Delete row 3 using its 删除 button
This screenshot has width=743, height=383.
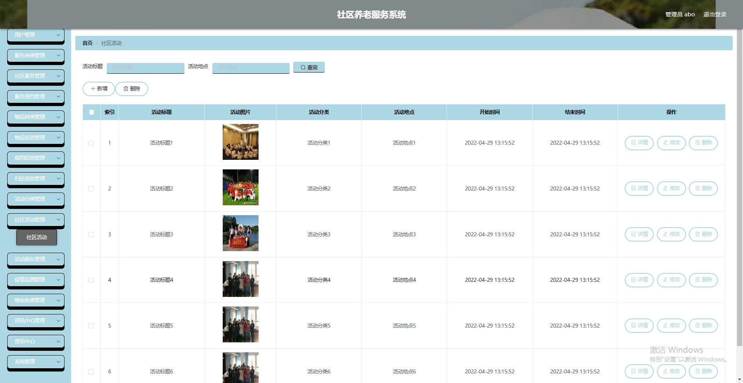pos(703,234)
